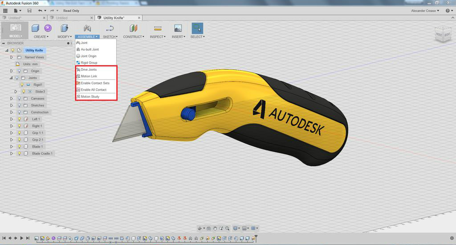Click the timeline end marker
The width and height of the screenshot is (456, 245).
(x=256, y=238)
